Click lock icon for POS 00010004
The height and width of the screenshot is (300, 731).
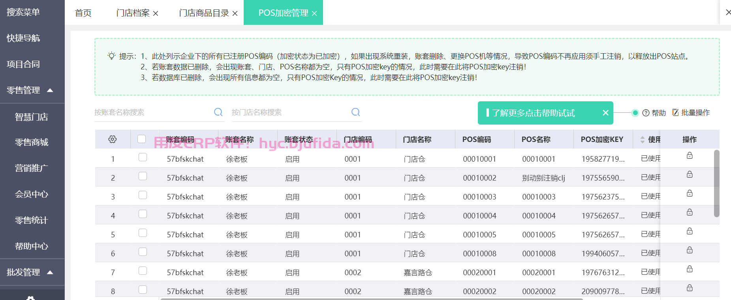click(x=690, y=212)
